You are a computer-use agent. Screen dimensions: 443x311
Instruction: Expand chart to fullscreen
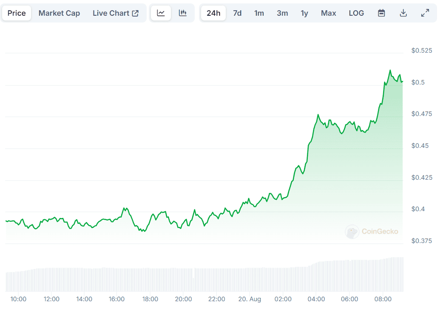point(425,13)
